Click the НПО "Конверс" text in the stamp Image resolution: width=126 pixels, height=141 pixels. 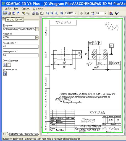coord(111,128)
